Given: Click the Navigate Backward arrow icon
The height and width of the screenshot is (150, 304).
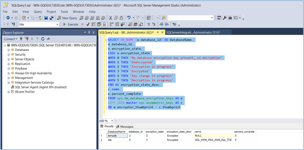Looking at the screenshot, I should click(8, 18).
